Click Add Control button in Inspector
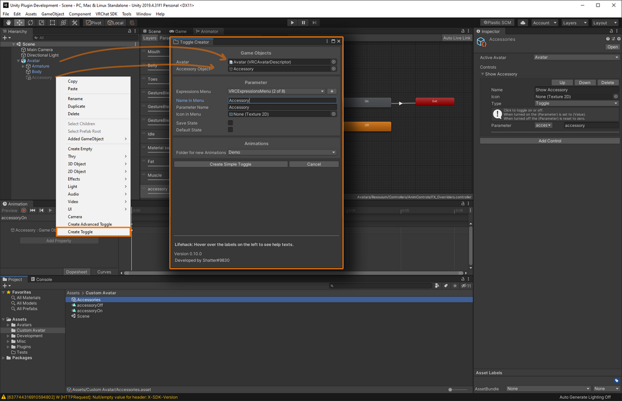The width and height of the screenshot is (622, 401). pos(550,141)
